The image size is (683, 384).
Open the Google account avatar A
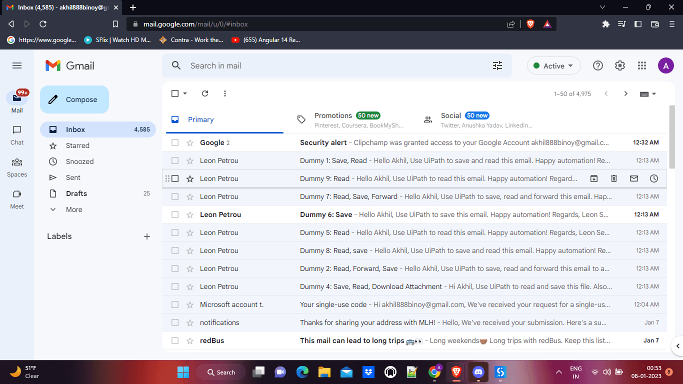pyautogui.click(x=665, y=65)
